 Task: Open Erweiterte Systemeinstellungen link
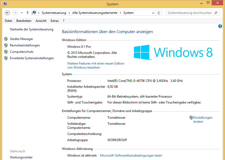[x=32, y=58]
